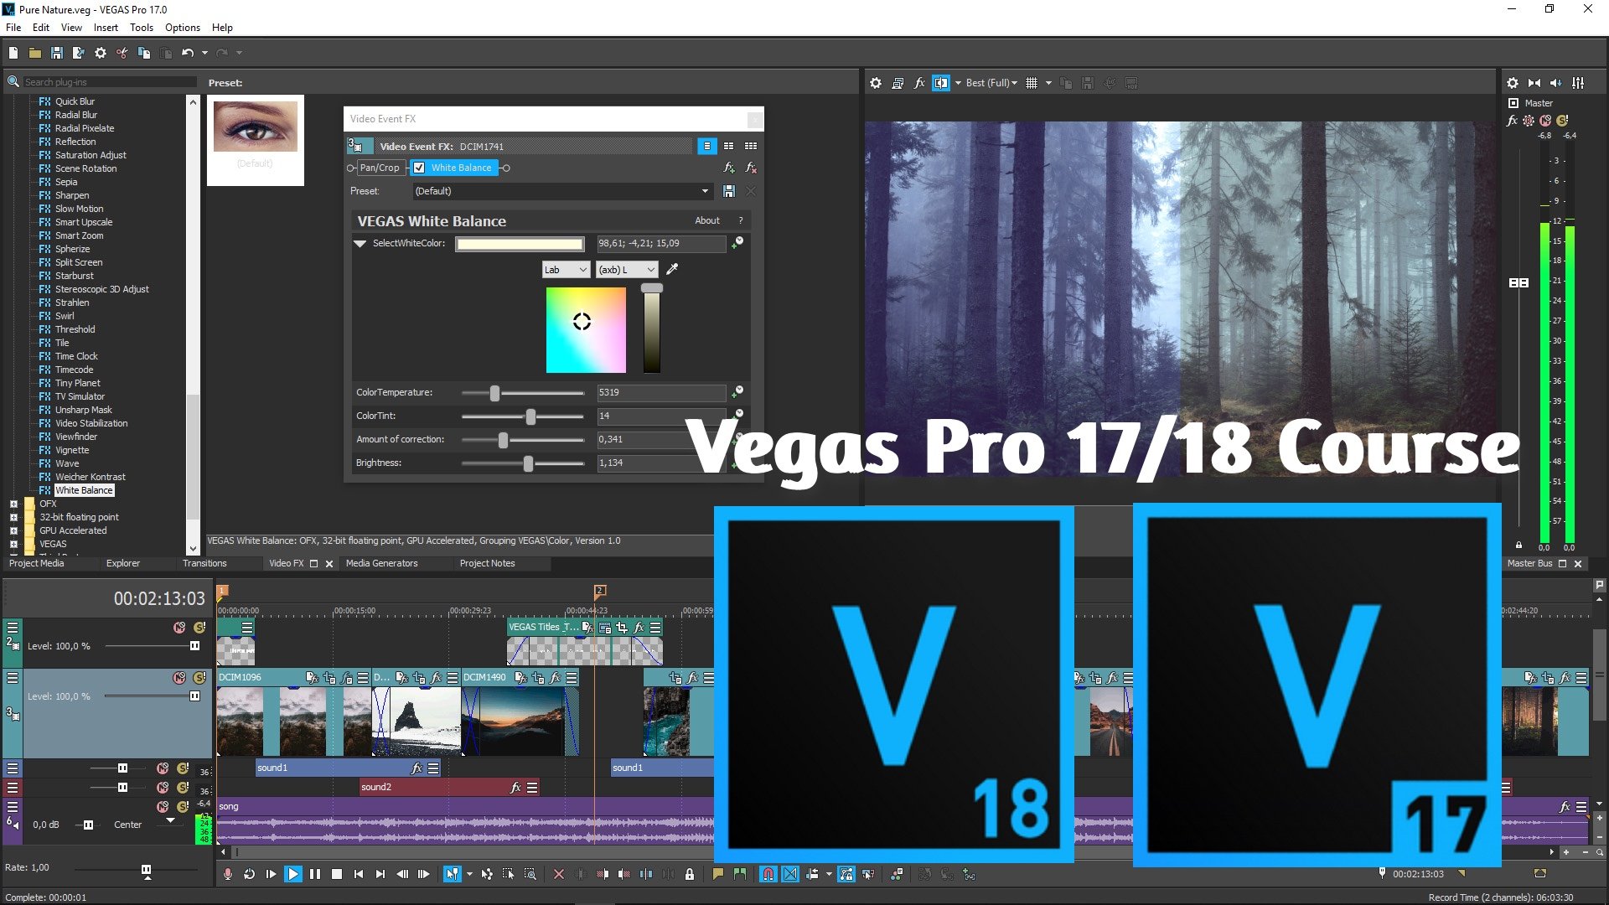Uncheck the White Balance effect checkbox
This screenshot has width=1609, height=905.
(x=419, y=168)
